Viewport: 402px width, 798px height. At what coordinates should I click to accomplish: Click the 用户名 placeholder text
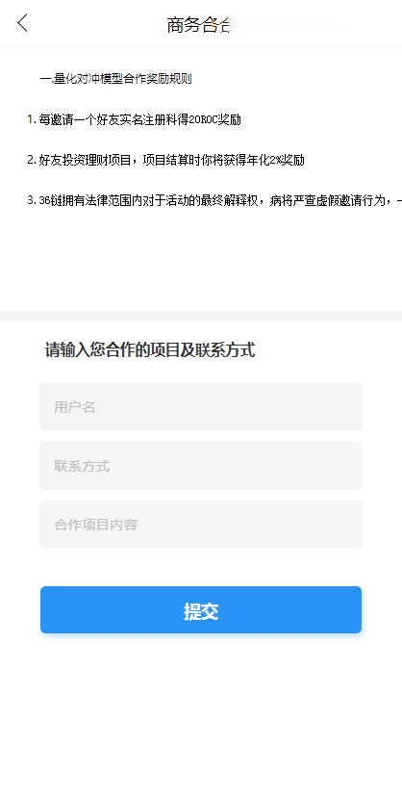pos(75,407)
